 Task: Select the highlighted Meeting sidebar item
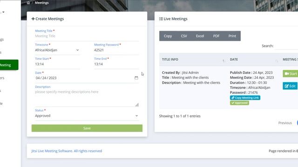(x=9, y=65)
